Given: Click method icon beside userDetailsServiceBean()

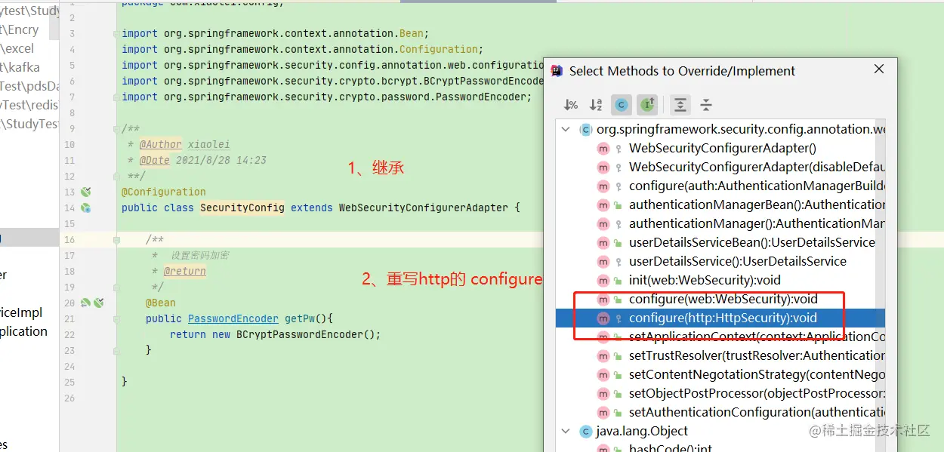Looking at the screenshot, I should pos(603,243).
